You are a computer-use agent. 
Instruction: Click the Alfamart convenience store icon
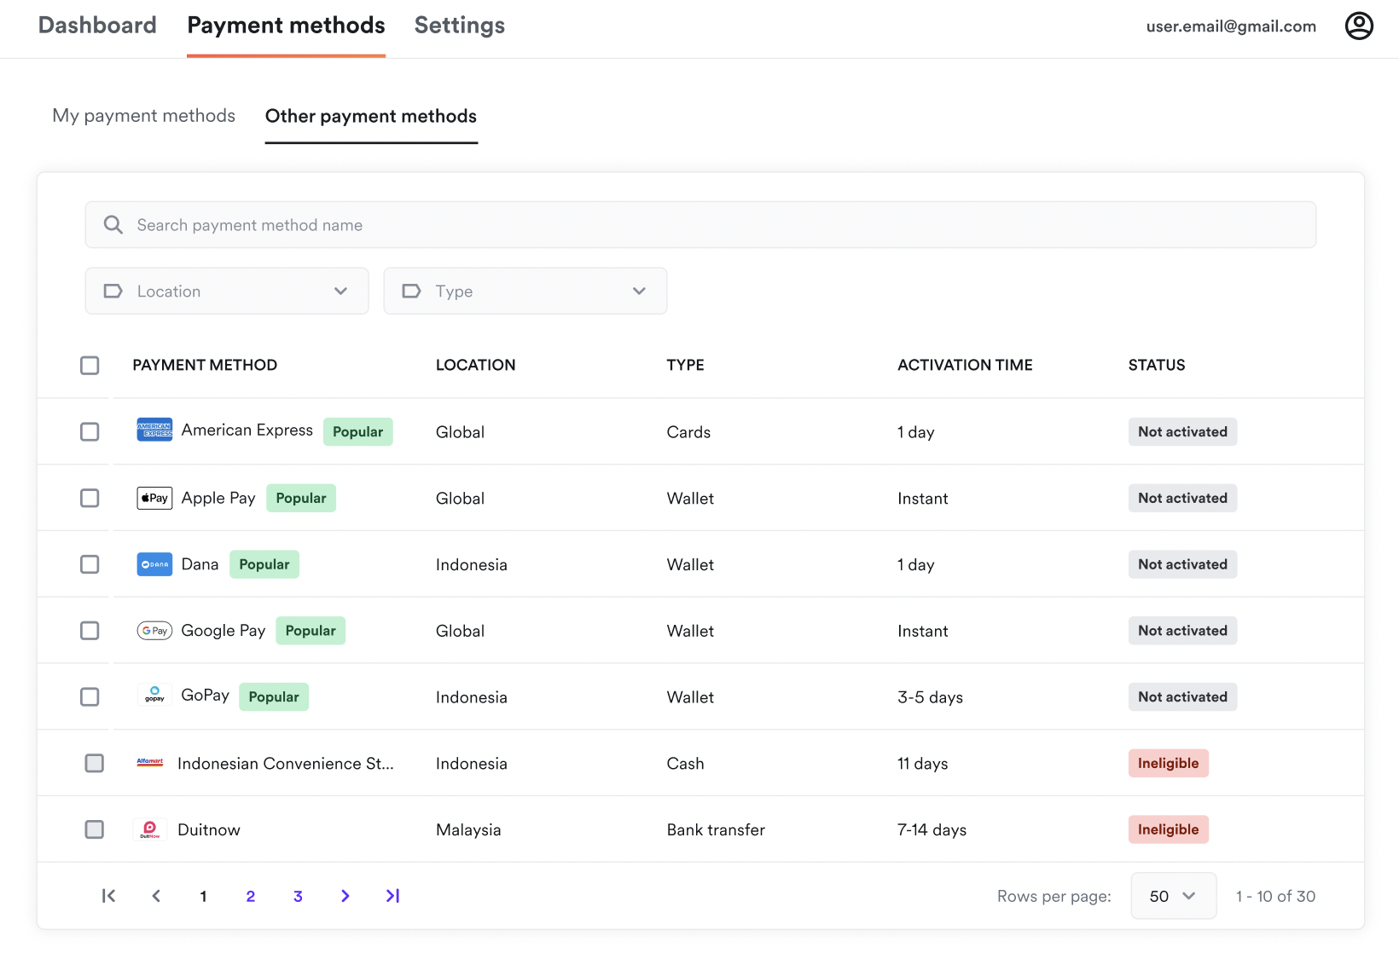tap(150, 762)
